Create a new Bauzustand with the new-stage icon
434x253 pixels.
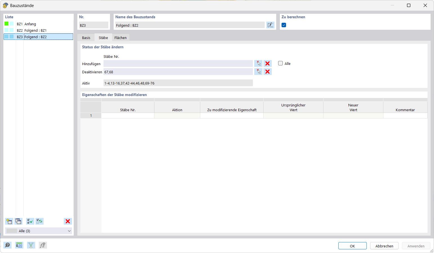(x=9, y=221)
